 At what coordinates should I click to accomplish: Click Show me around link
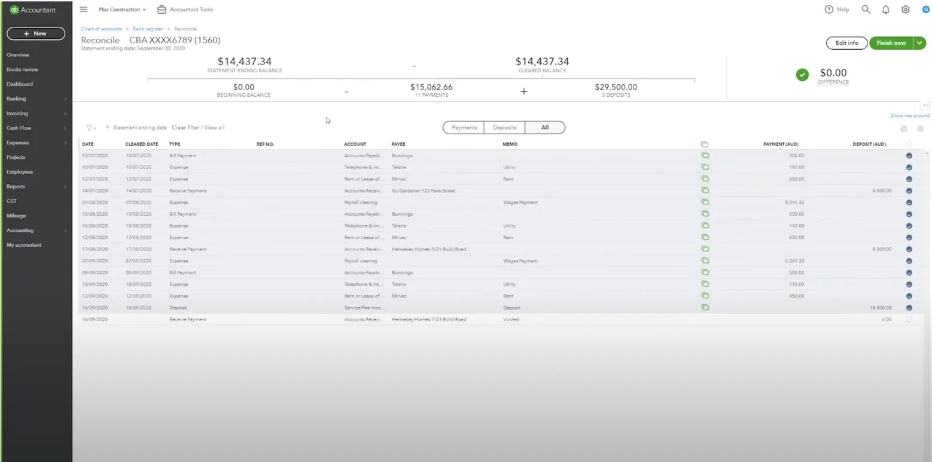tap(910, 115)
